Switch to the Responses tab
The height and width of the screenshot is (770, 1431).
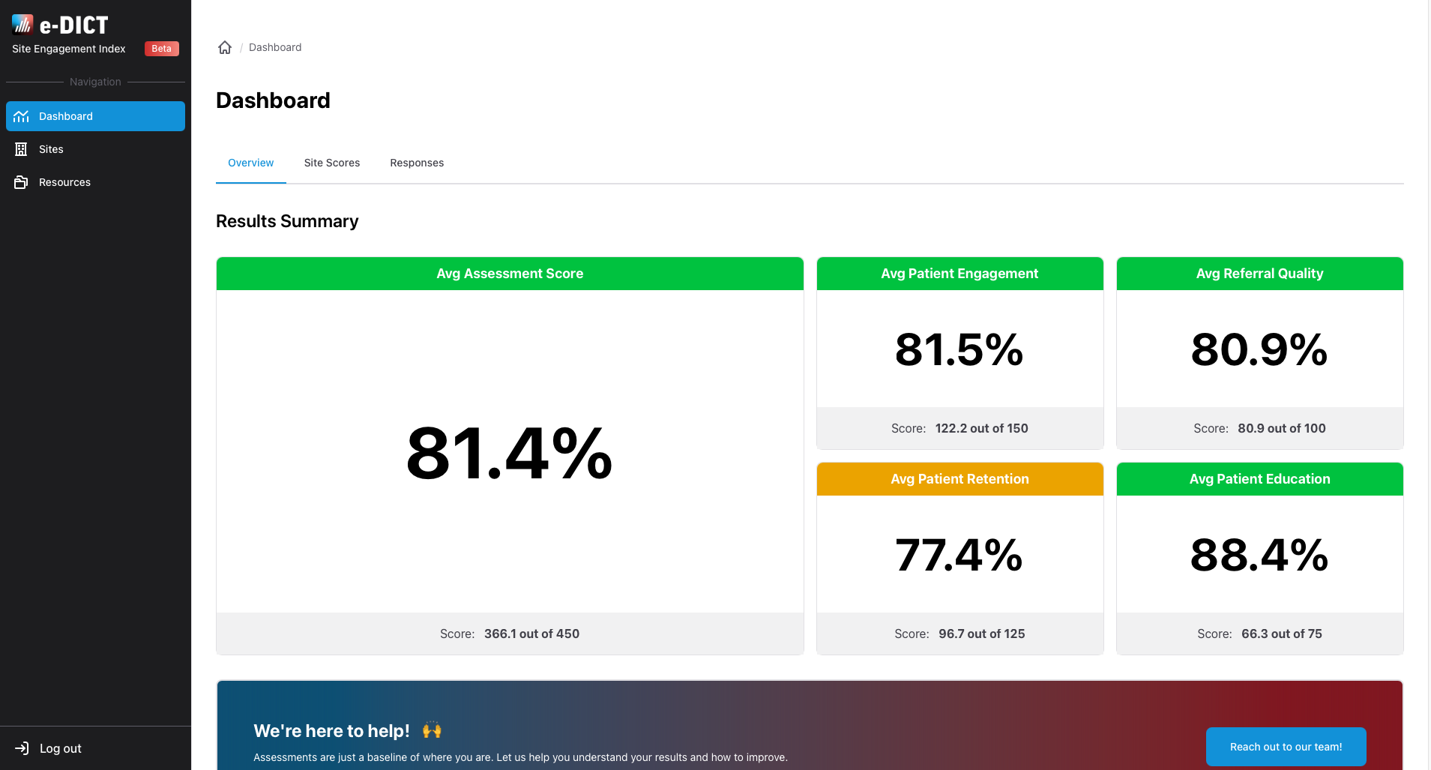click(417, 163)
